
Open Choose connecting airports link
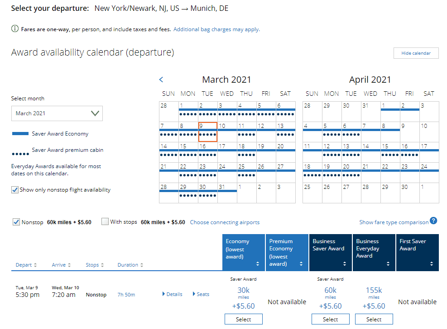[225, 222]
